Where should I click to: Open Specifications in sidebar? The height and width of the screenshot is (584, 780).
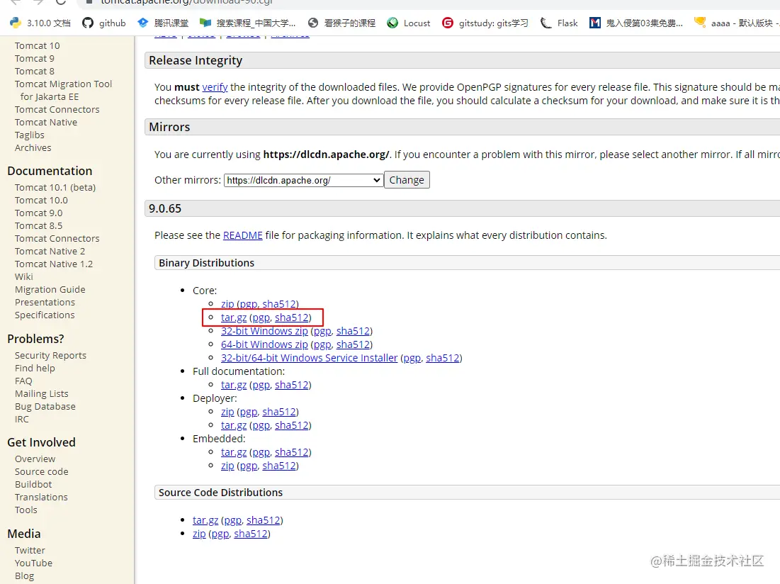click(45, 315)
